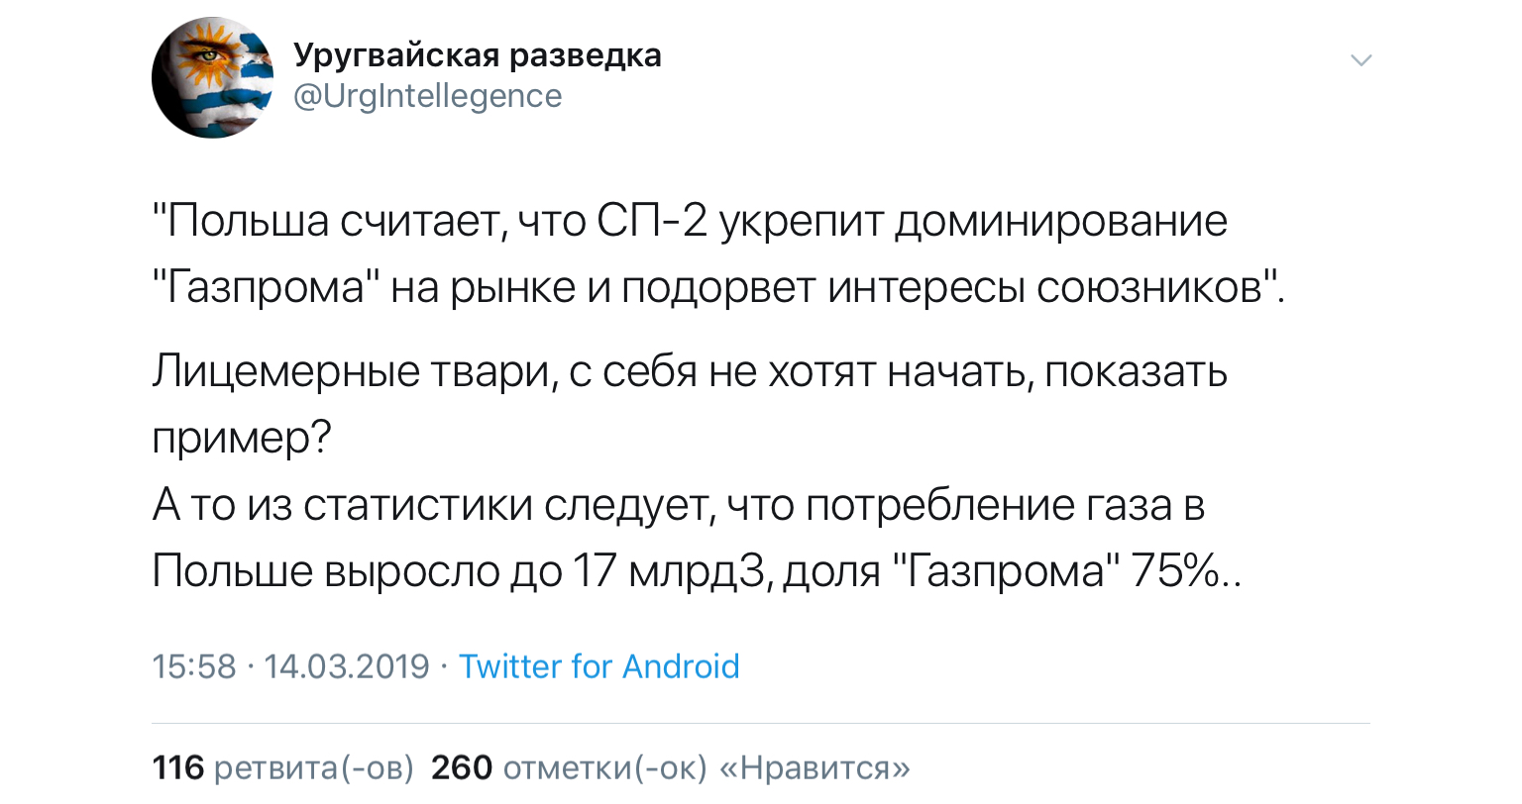
Task: Click the СП-2 text in the tweet
Action: point(653,221)
